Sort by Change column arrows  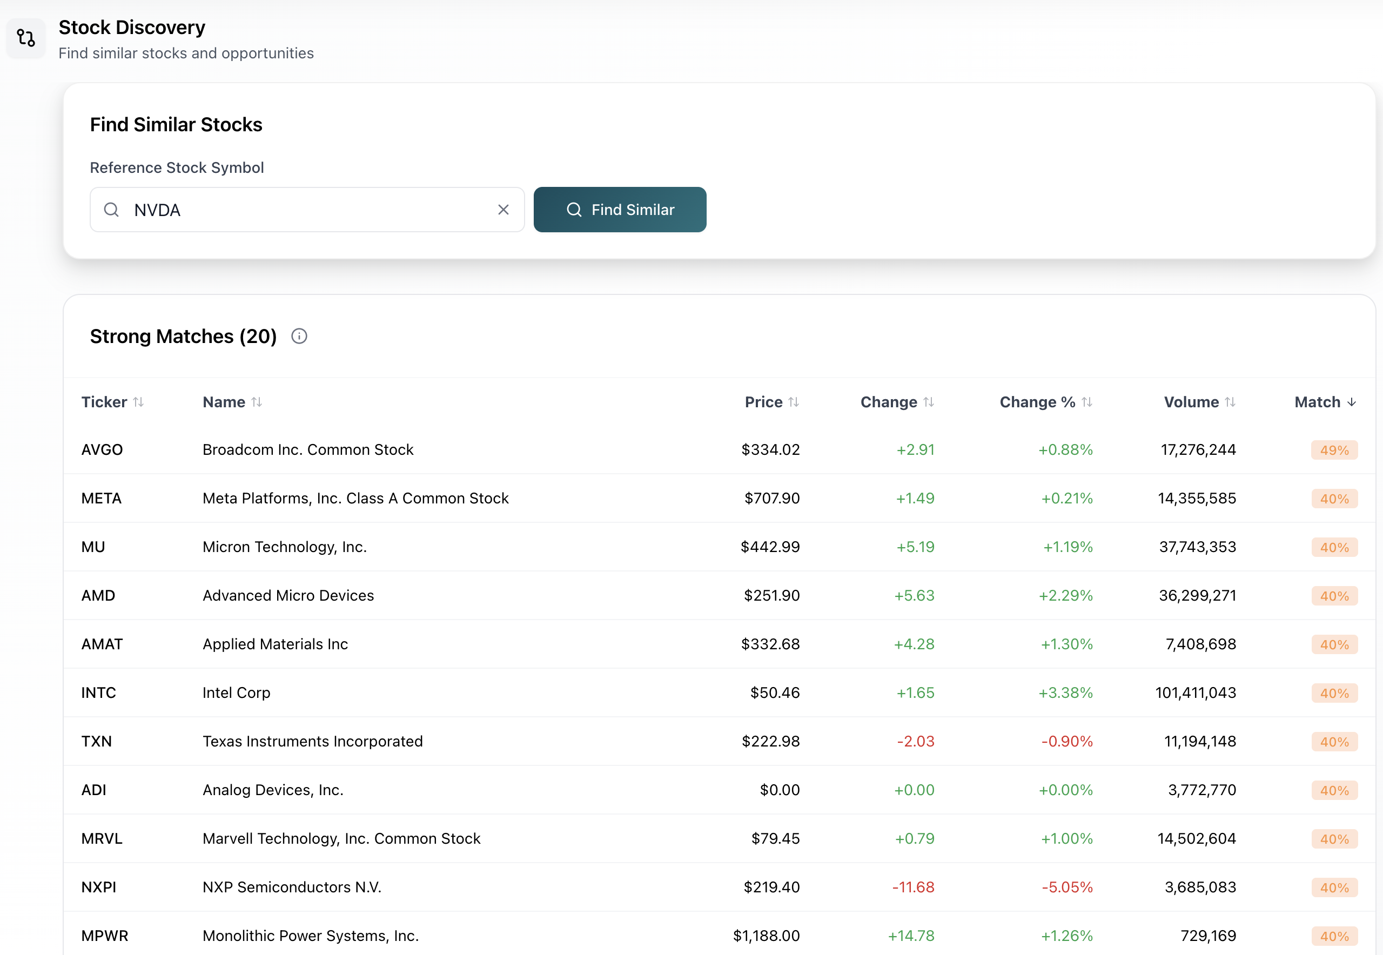pos(928,402)
